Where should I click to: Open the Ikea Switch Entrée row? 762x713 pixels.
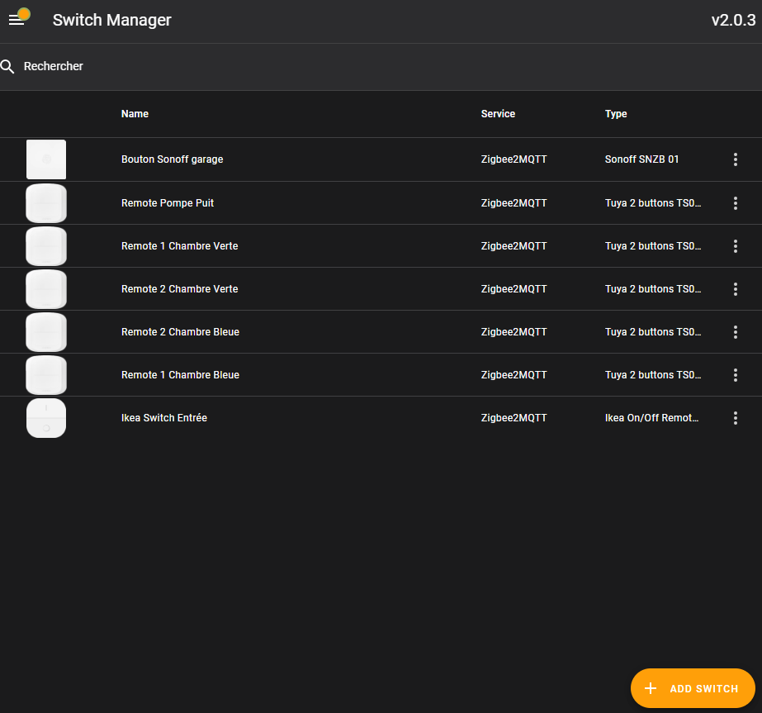(x=164, y=418)
